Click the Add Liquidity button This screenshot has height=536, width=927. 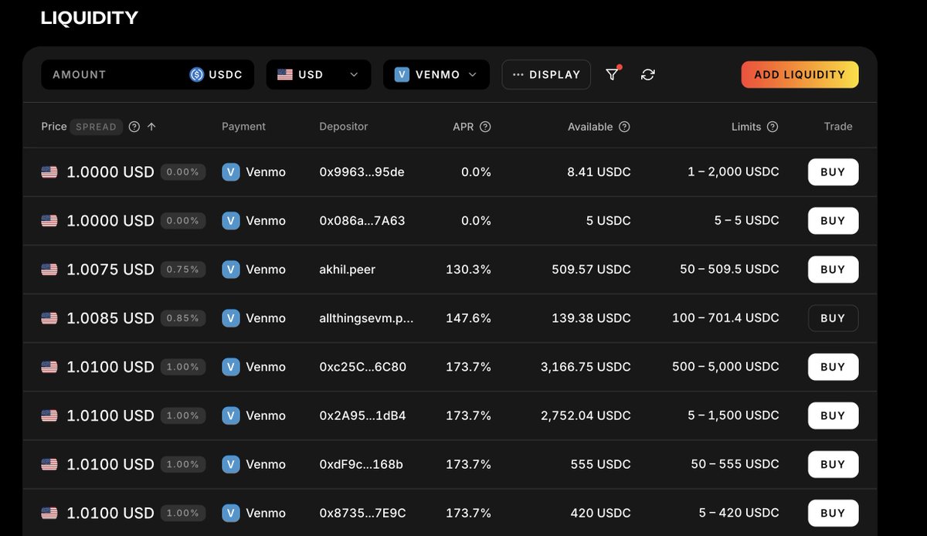[800, 74]
